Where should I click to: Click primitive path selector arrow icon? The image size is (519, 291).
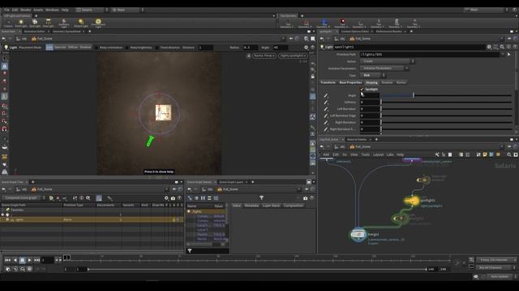click(x=509, y=54)
